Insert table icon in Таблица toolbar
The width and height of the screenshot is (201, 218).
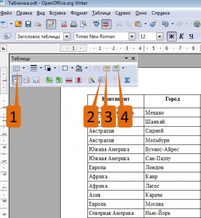click(16, 68)
